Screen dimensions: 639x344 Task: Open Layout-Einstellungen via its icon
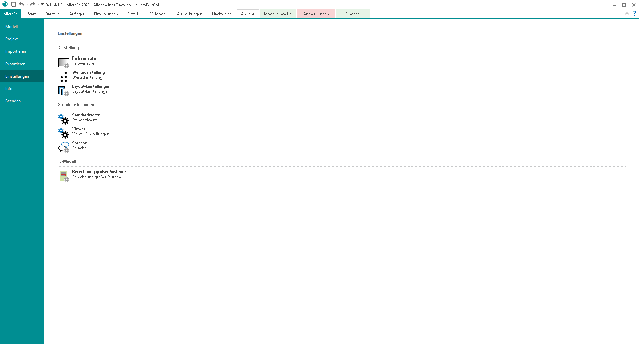(63, 91)
